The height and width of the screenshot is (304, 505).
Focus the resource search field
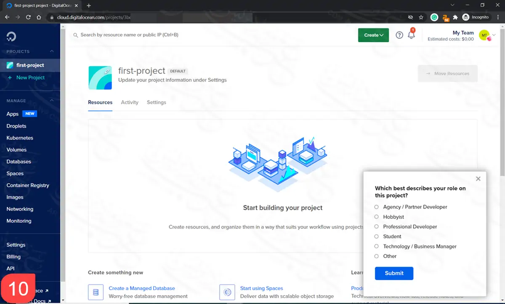pos(168,35)
